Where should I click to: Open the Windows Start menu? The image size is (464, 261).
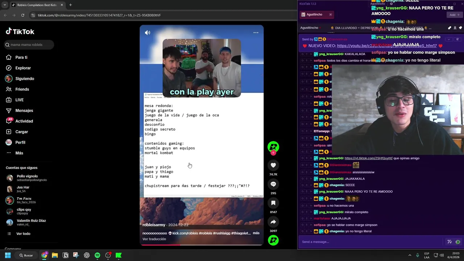(8, 255)
